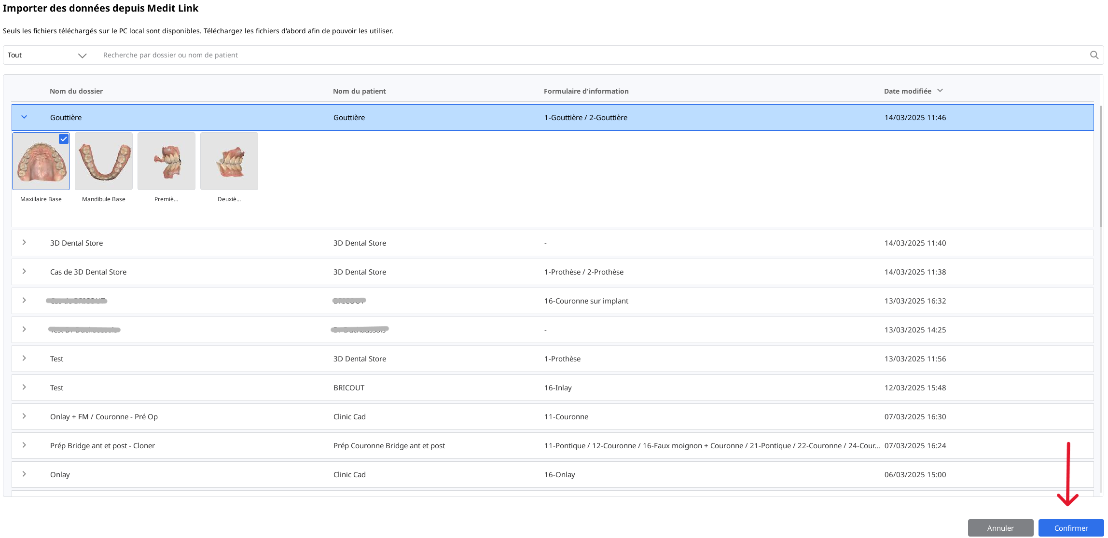Sort by Date modifiée column arrow

click(940, 91)
